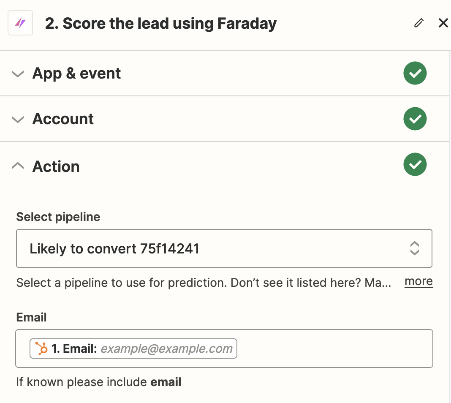Click the green checkmark next to Account
Screen dimensions: 451x403
415,119
